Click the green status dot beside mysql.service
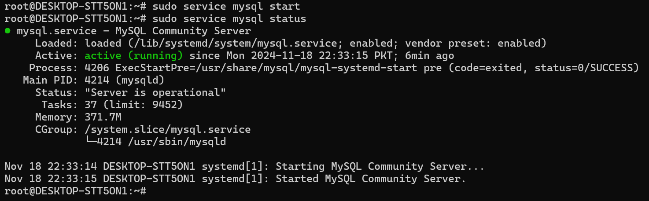649x201 pixels. pos(7,31)
